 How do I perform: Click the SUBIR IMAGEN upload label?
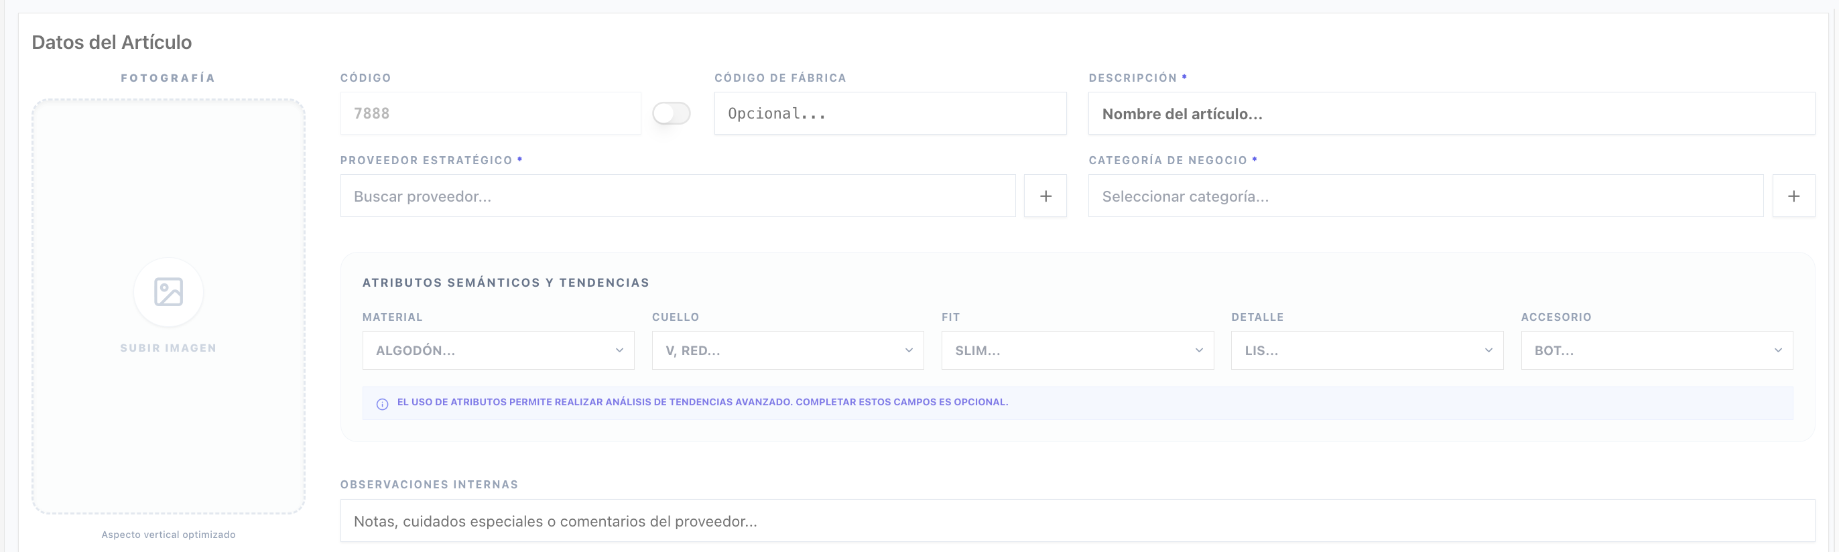tap(168, 348)
